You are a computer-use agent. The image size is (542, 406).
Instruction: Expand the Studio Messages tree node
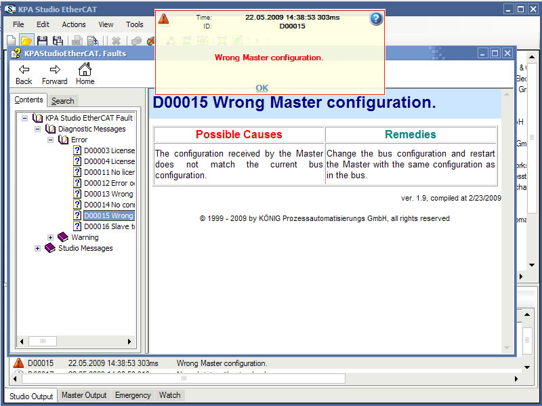38,248
